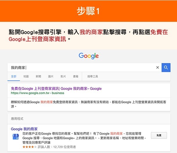Click the google.com.tw › business URL
This screenshot has width=177, height=153.
37,93
